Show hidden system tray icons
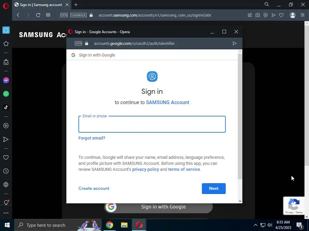This screenshot has width=309, height=231. pos(255,225)
